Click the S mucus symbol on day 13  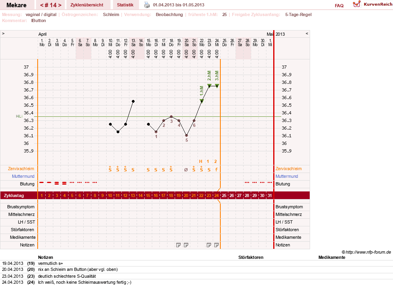(x=133, y=170)
